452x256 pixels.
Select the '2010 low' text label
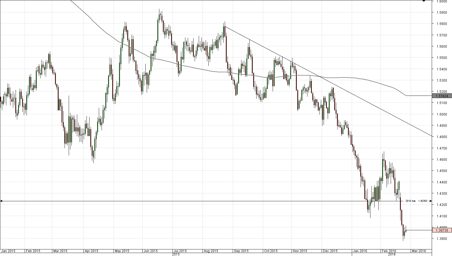pyautogui.click(x=410, y=201)
